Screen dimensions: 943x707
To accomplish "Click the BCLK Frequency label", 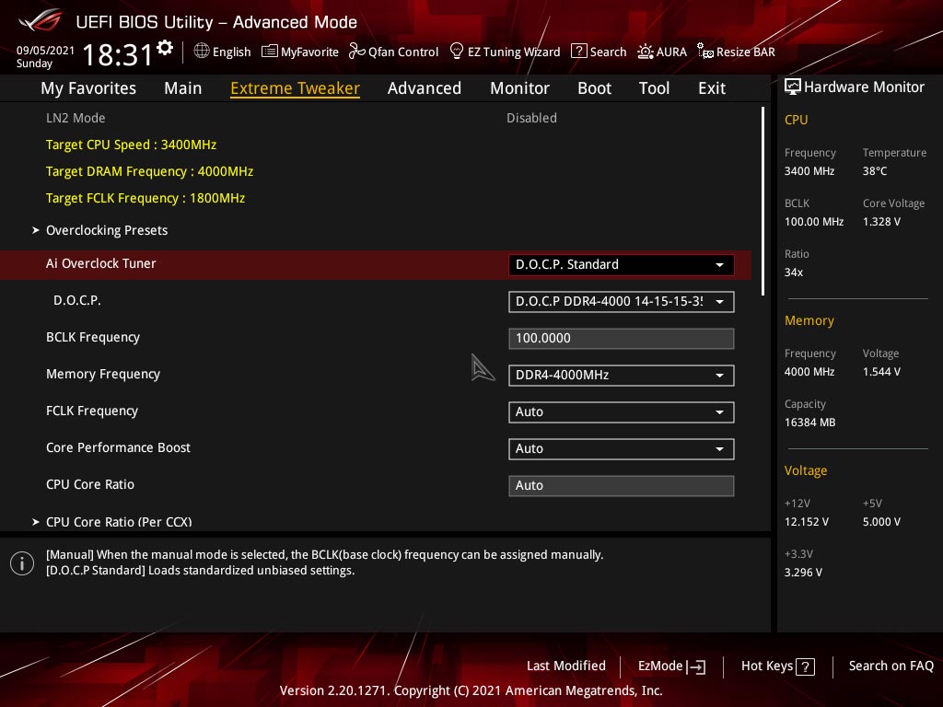I will (93, 337).
